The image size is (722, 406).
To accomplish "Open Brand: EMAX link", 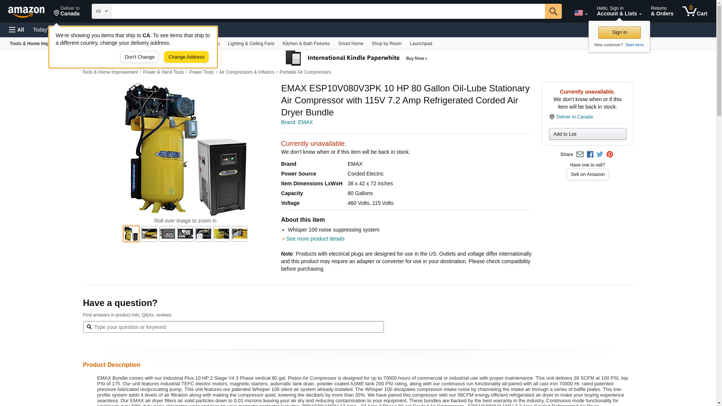I will (297, 122).
